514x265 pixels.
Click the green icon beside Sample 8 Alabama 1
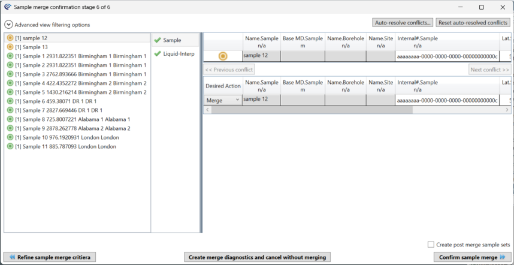(x=10, y=119)
